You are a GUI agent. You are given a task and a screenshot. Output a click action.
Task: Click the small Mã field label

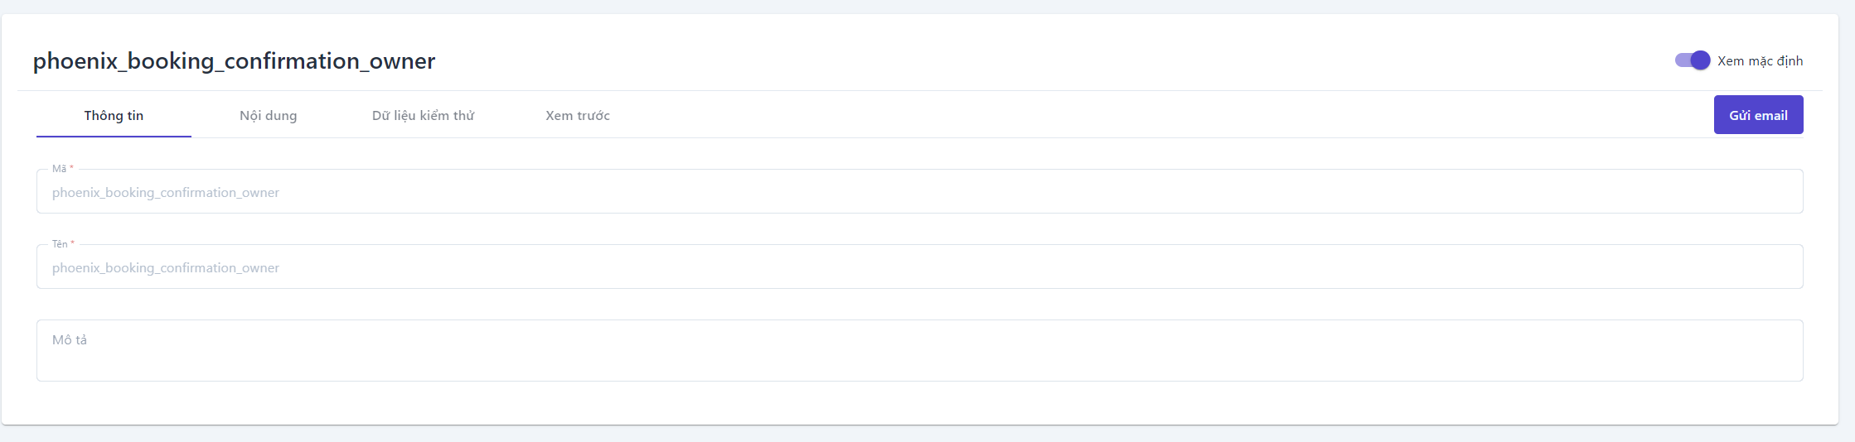60,169
